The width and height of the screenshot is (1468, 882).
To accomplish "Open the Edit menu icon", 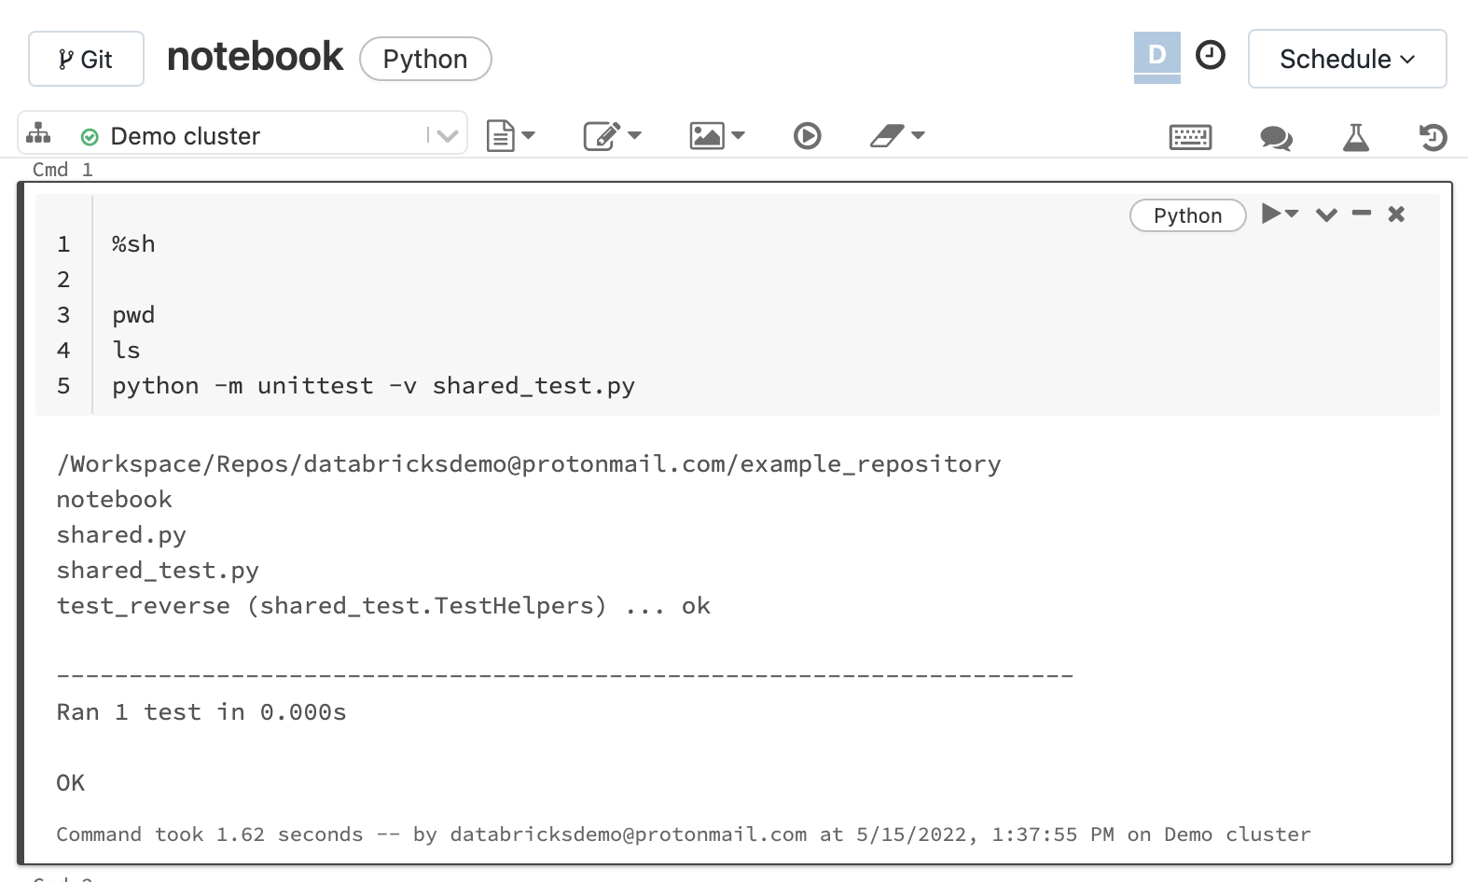I will 612,136.
